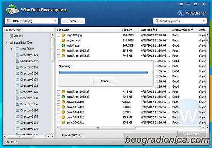212x148 pixels.
Task: Click the orange status icon for eula.1033.txt
Action: click(63, 102)
